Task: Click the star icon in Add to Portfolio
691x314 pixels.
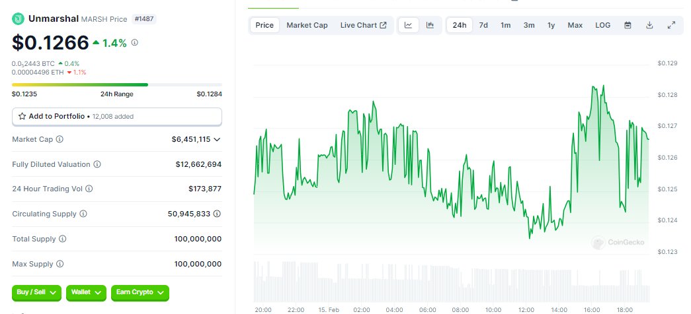Action: tap(22, 117)
